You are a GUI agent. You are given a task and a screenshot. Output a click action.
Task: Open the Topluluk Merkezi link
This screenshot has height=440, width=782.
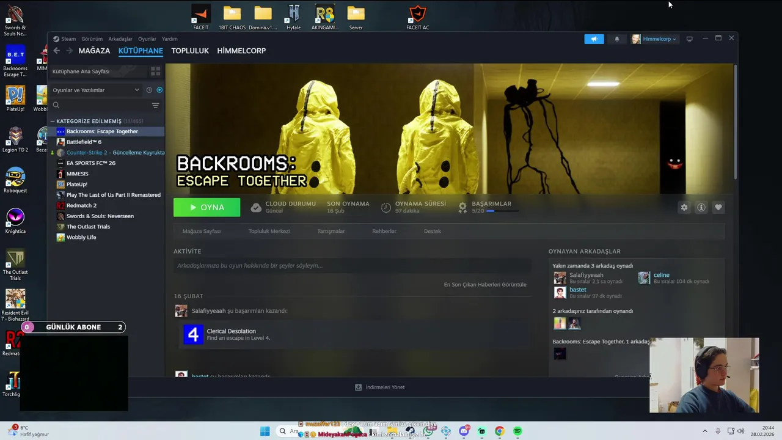(269, 231)
